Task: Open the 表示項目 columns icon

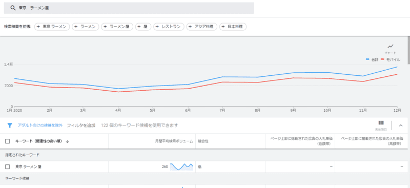Action: pyautogui.click(x=381, y=123)
